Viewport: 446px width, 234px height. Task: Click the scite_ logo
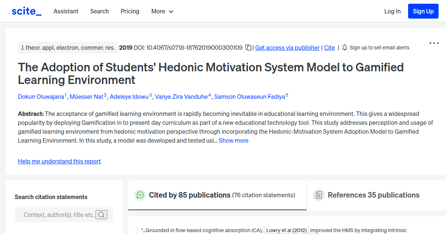[x=26, y=11]
